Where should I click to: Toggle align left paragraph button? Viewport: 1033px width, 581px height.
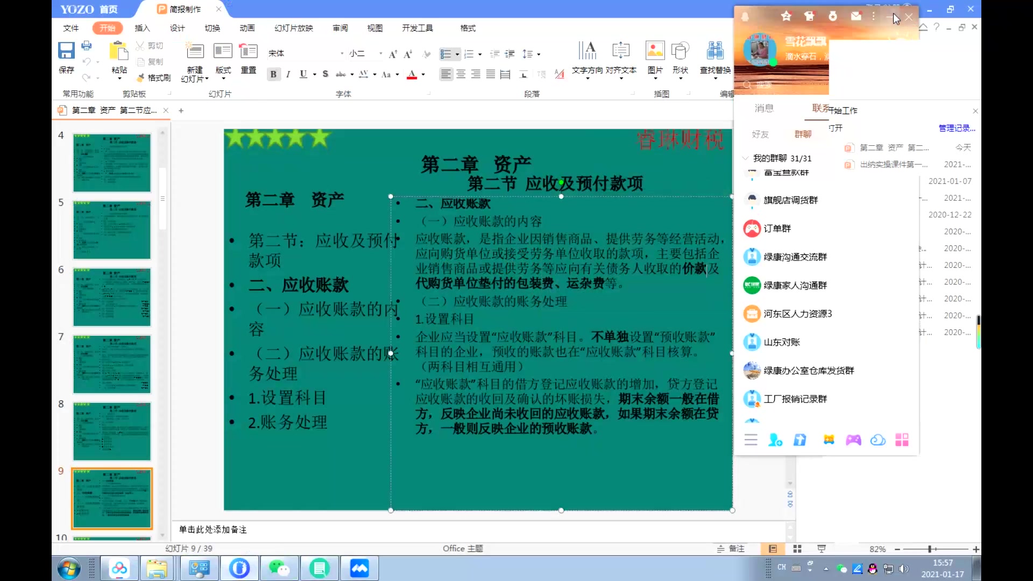click(x=446, y=74)
